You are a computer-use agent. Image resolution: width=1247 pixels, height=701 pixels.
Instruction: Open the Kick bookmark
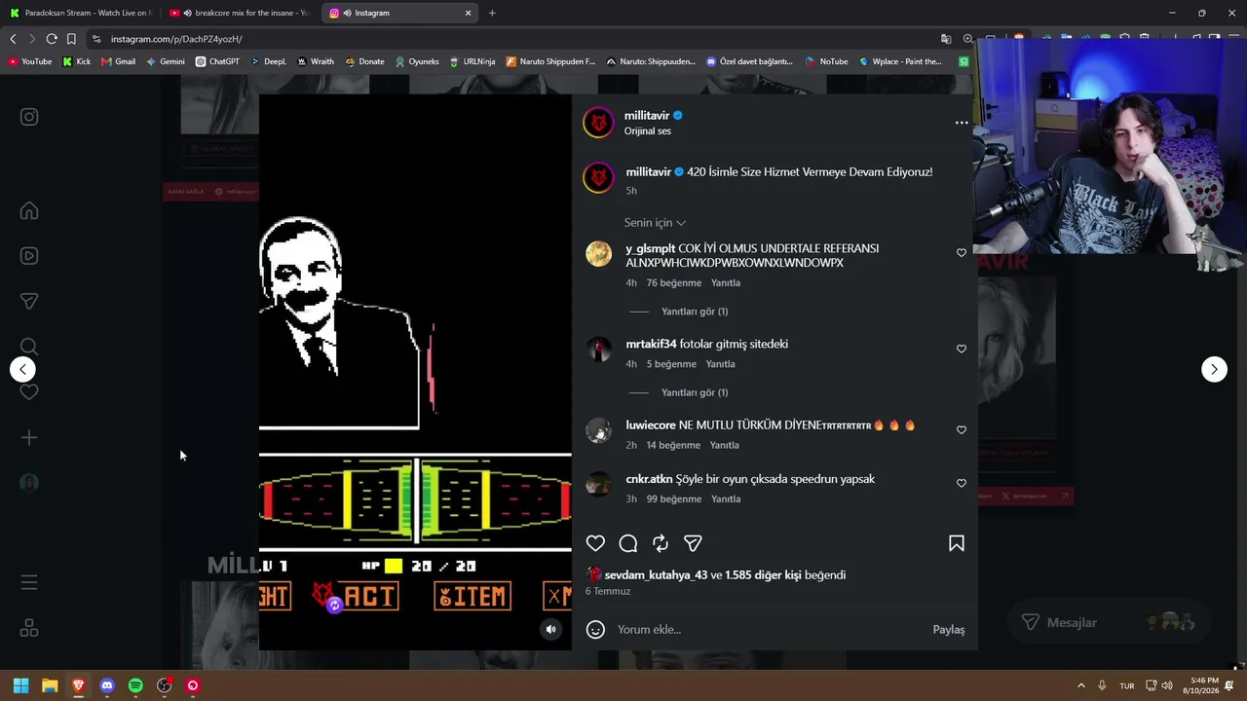tap(77, 61)
